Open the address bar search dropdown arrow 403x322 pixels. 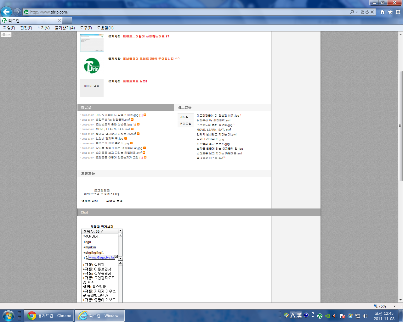(x=357, y=12)
